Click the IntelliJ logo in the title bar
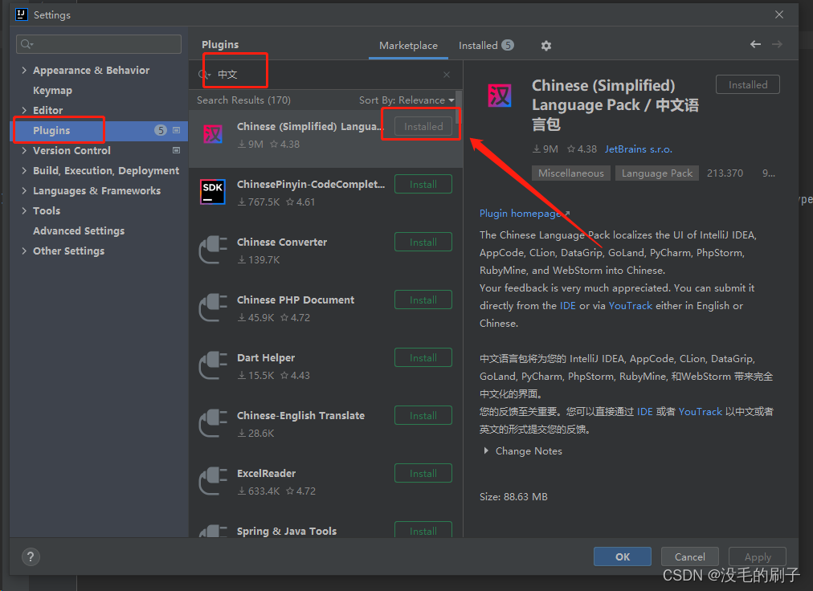This screenshot has width=813, height=591. pos(21,14)
